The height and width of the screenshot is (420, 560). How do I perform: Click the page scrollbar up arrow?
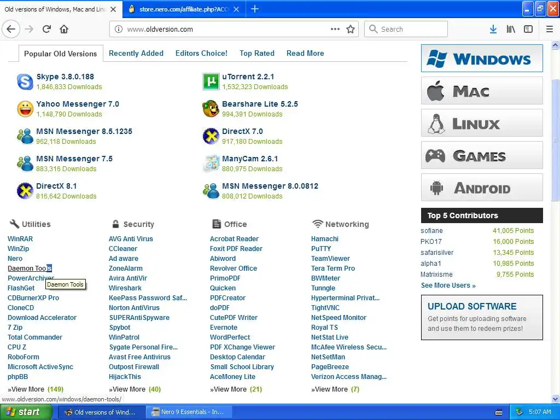[555, 45]
